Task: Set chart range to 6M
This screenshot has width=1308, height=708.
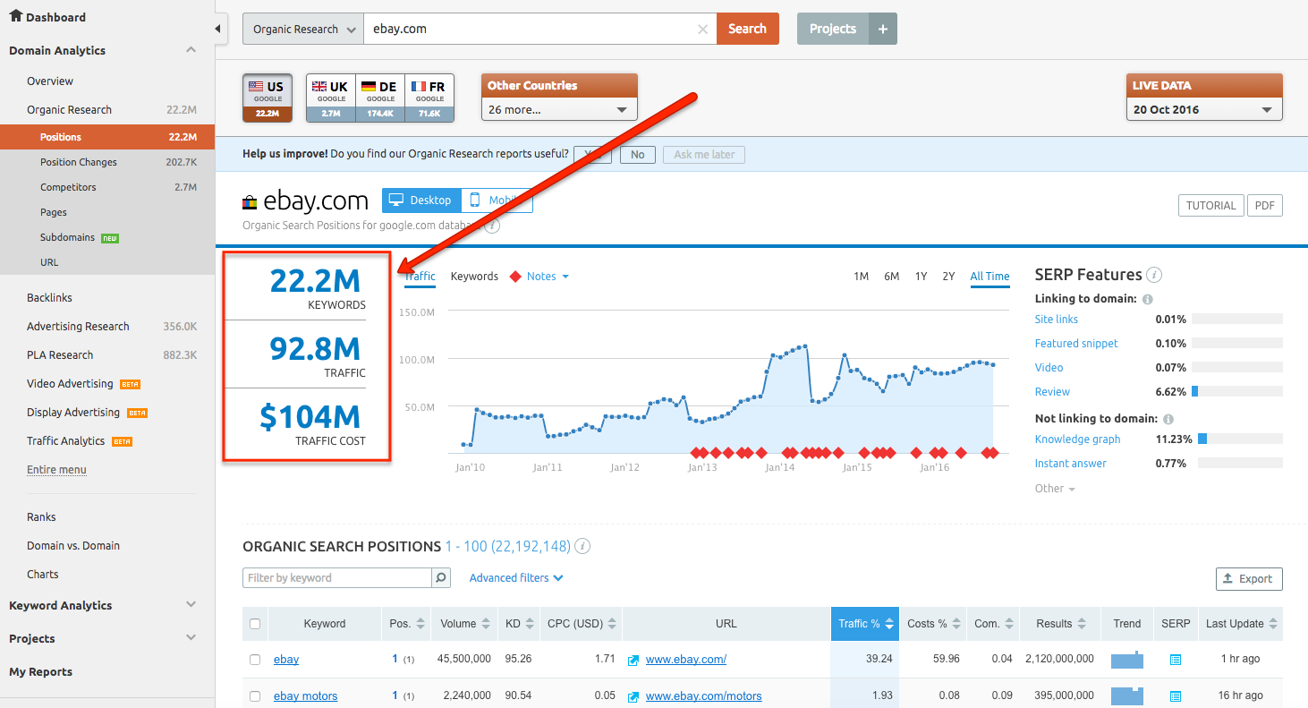Action: pos(891,277)
